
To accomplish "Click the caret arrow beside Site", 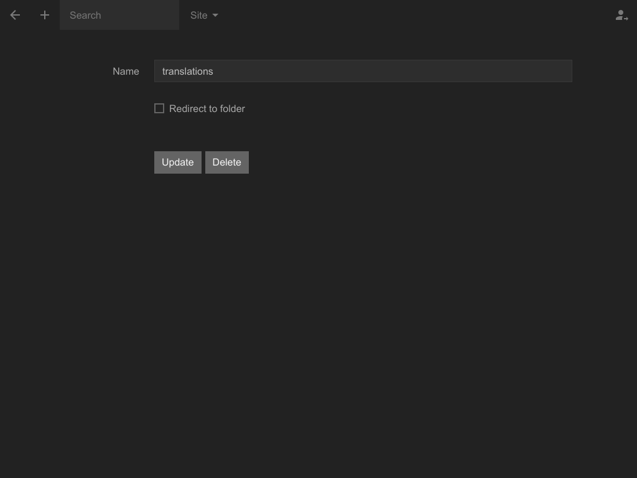I will tap(215, 16).
